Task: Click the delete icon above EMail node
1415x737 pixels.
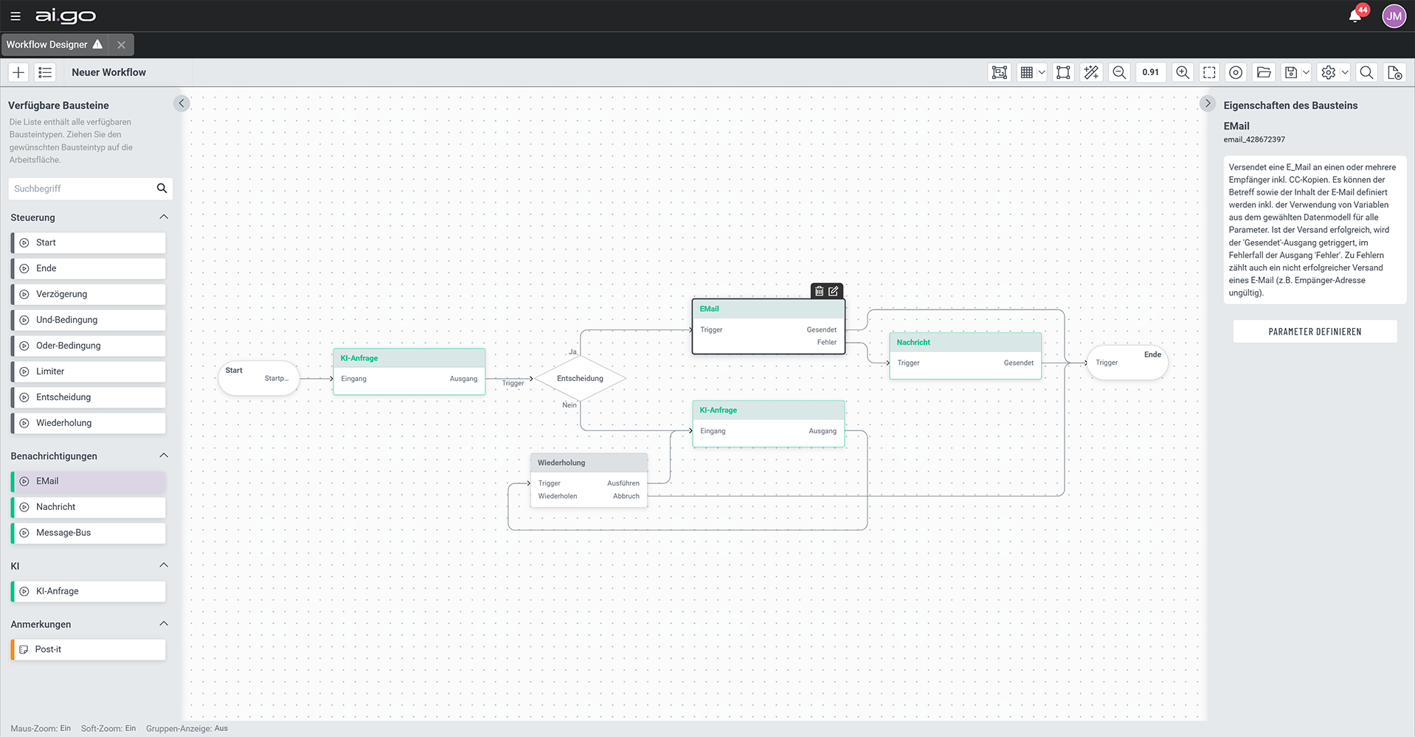Action: (x=819, y=291)
